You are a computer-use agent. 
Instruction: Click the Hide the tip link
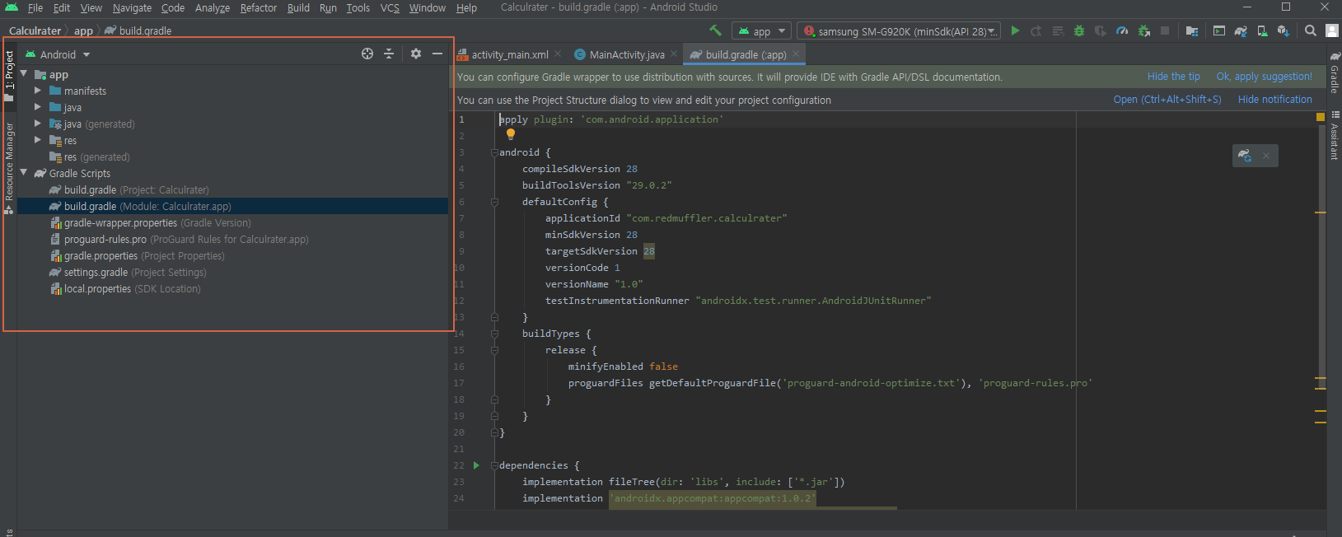click(x=1173, y=77)
